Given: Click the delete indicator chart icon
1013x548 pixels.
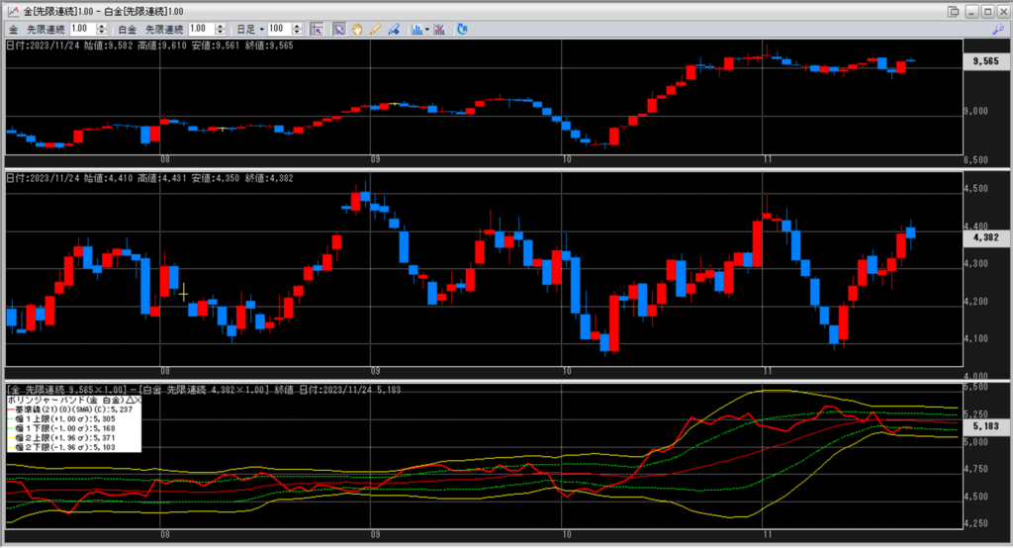Looking at the screenshot, I should tap(438, 30).
